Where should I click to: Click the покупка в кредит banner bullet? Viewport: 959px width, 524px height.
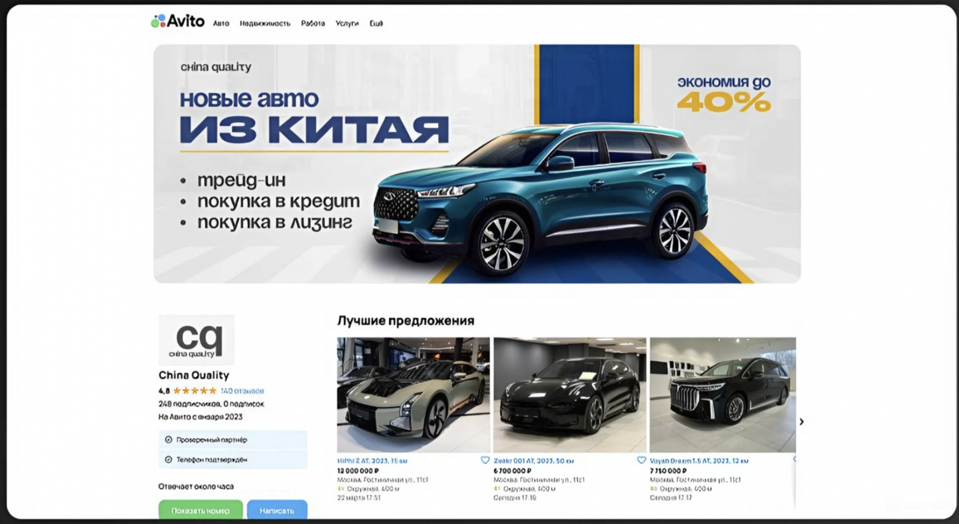coord(279,201)
